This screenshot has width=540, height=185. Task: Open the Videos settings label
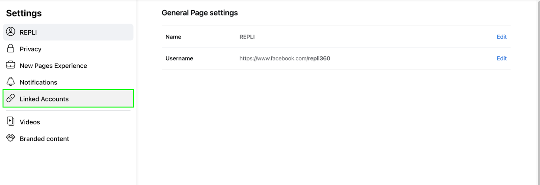30,122
